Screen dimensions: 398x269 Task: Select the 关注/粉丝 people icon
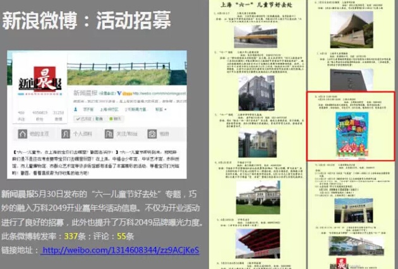pyautogui.click(x=107, y=134)
